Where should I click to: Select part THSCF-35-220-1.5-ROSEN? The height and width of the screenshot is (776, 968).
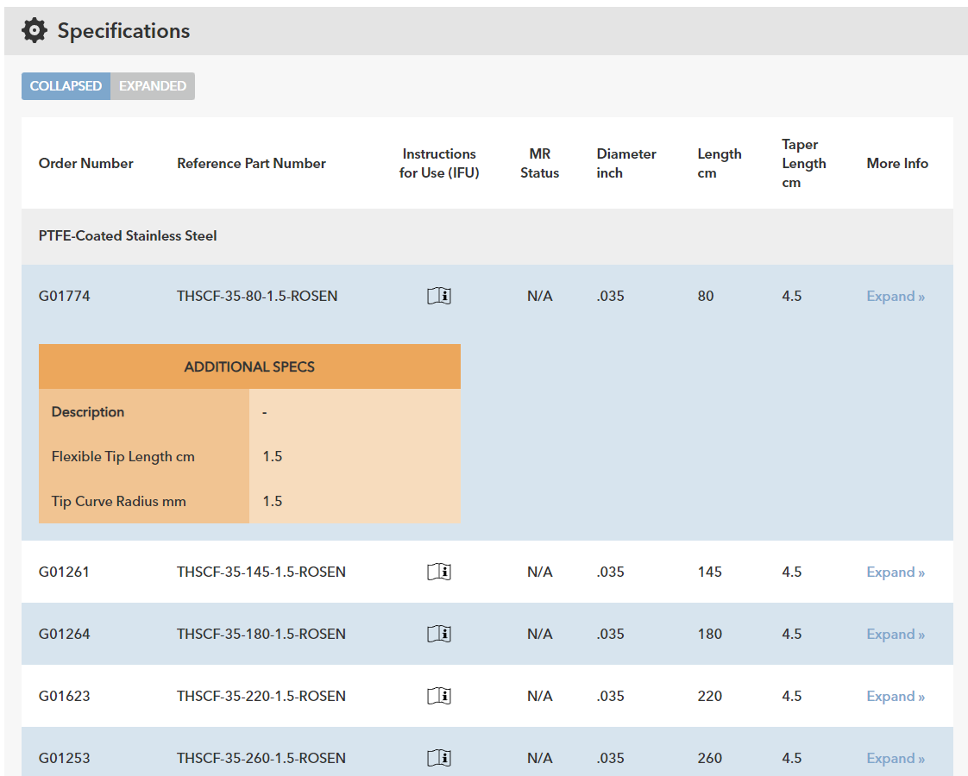pos(261,697)
